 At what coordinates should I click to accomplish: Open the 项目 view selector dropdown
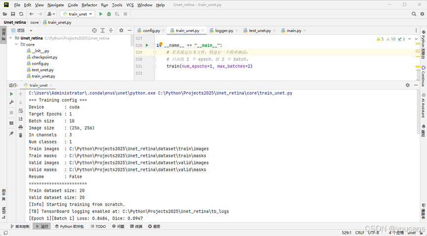[x=31, y=31]
